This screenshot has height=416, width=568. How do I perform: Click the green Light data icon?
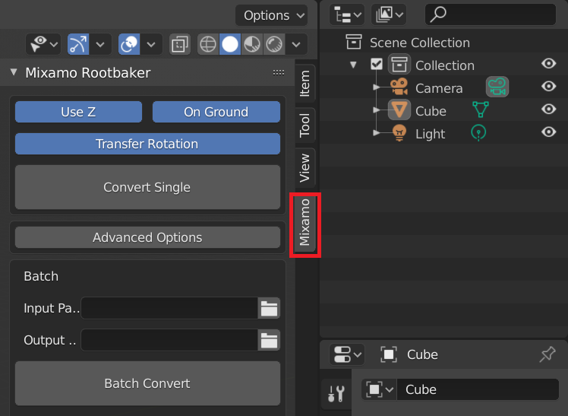tap(478, 133)
